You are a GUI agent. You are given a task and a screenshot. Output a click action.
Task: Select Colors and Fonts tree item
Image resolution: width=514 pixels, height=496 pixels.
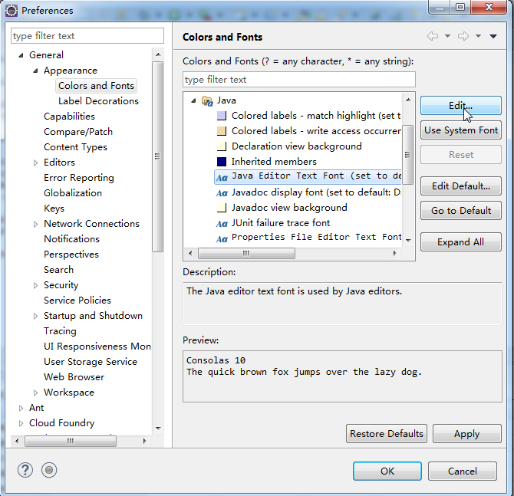click(x=96, y=86)
